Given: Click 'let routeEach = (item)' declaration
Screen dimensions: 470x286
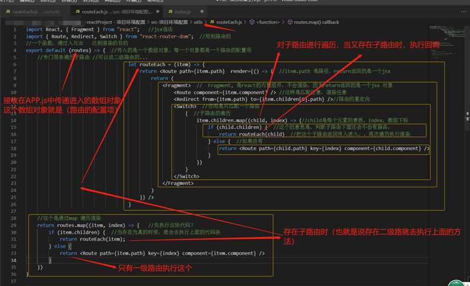Looking at the screenshot, I should point(159,64).
